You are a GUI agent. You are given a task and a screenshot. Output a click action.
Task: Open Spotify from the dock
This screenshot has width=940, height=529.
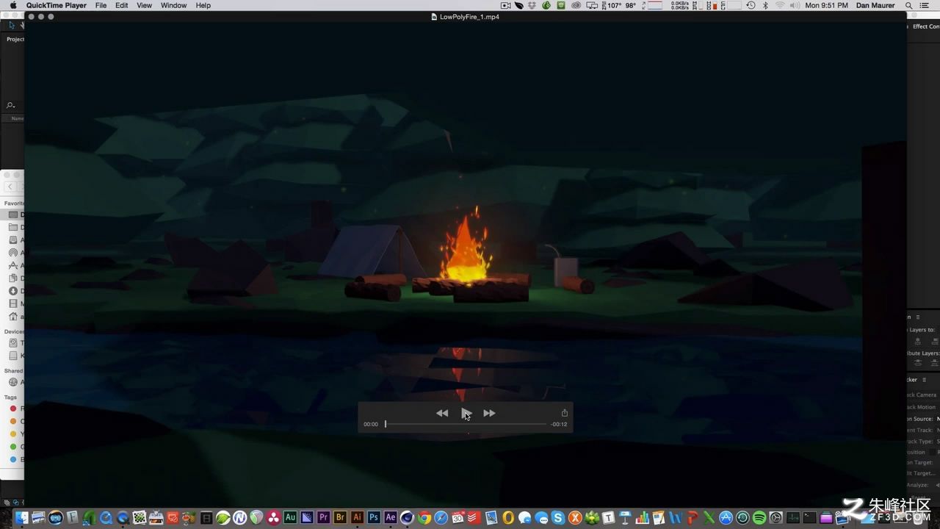click(759, 517)
